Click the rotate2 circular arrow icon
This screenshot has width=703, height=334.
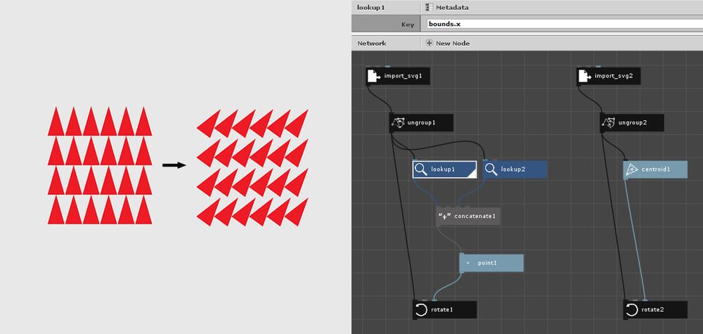pos(632,310)
